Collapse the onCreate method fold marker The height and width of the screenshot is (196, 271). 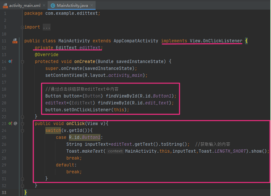click(22, 62)
